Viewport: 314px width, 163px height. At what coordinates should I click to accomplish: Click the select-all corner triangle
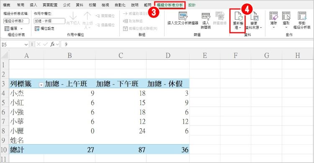tap(5, 55)
